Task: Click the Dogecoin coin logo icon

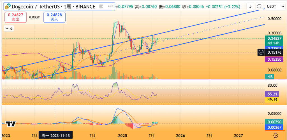Action: coord(7,7)
